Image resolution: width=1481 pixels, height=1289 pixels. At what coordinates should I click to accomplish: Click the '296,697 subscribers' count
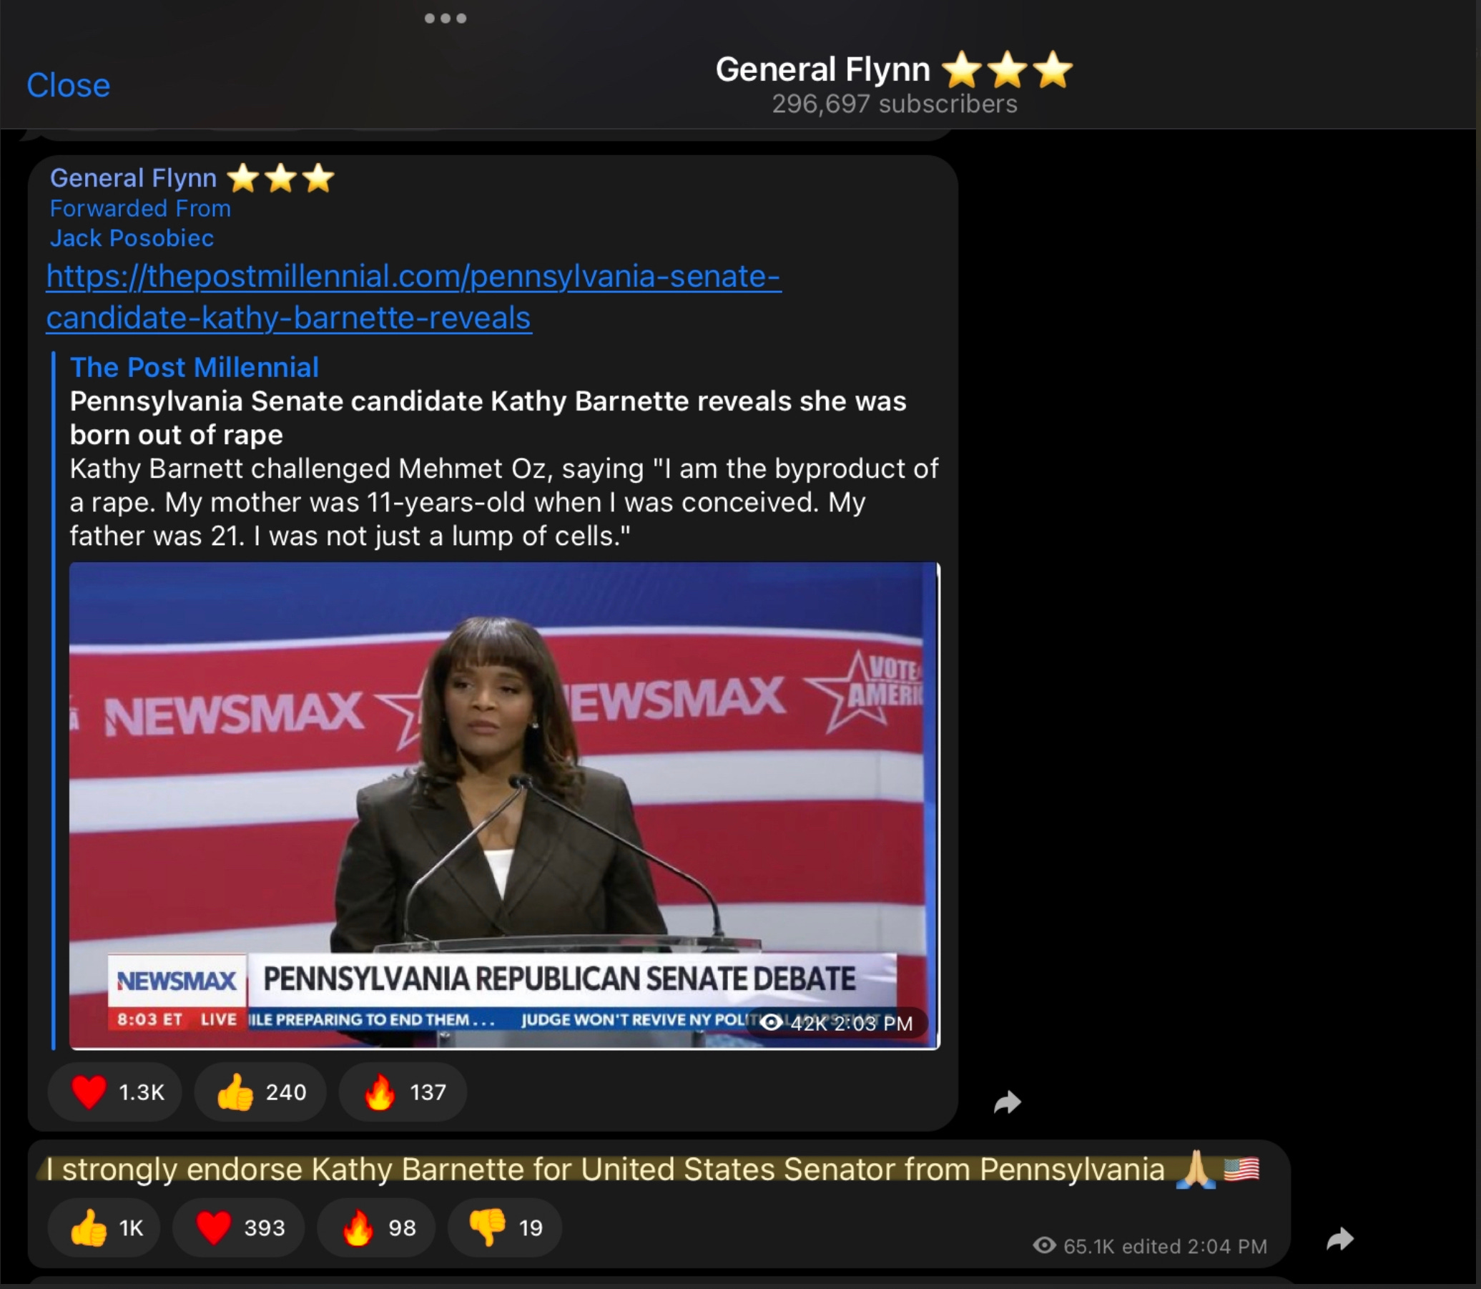click(x=895, y=104)
